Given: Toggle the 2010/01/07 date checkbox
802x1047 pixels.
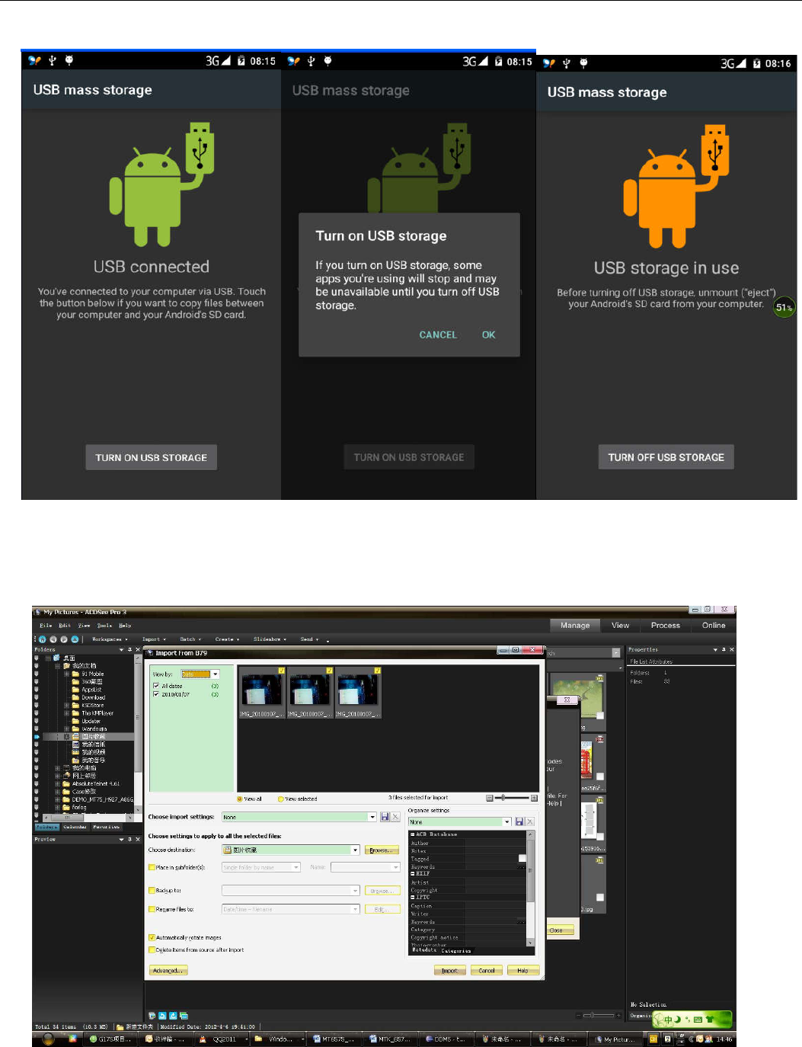Looking at the screenshot, I should coord(156,694).
